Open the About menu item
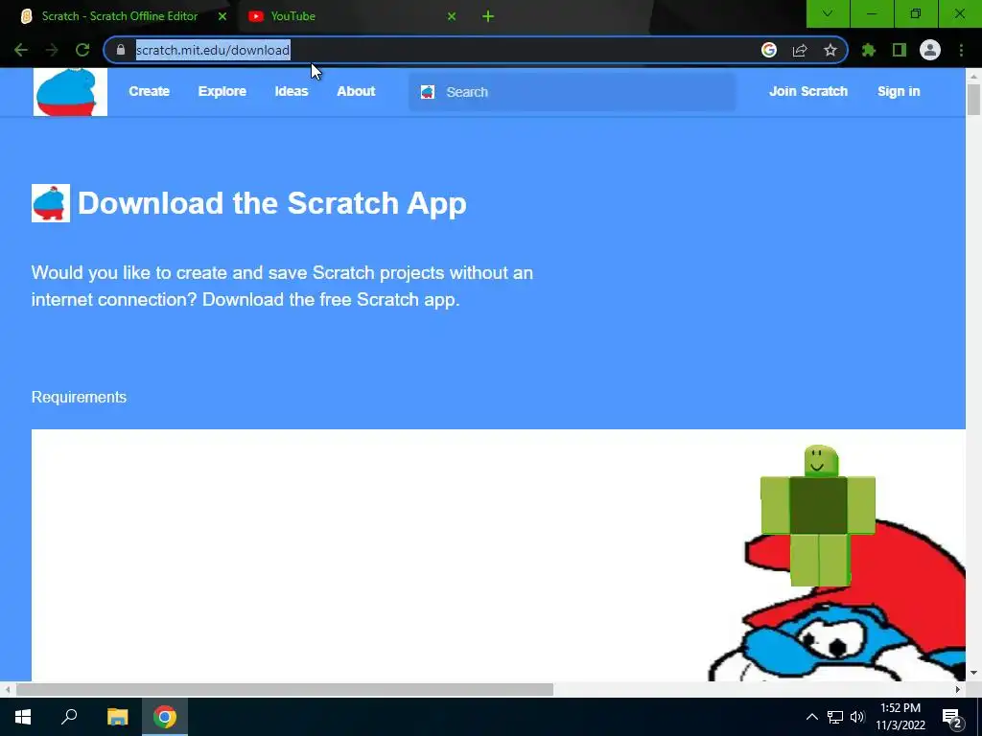This screenshot has height=736, width=982. (356, 91)
